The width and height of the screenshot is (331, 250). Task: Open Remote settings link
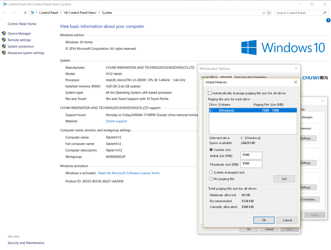click(x=19, y=40)
